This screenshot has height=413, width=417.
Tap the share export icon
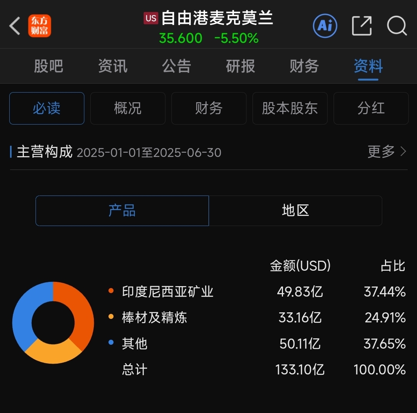[x=362, y=26]
